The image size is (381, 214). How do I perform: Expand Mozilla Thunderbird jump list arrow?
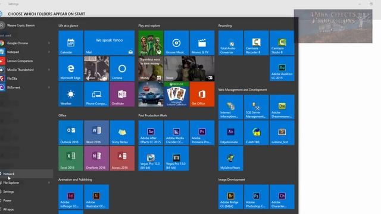pyautogui.click(x=49, y=70)
